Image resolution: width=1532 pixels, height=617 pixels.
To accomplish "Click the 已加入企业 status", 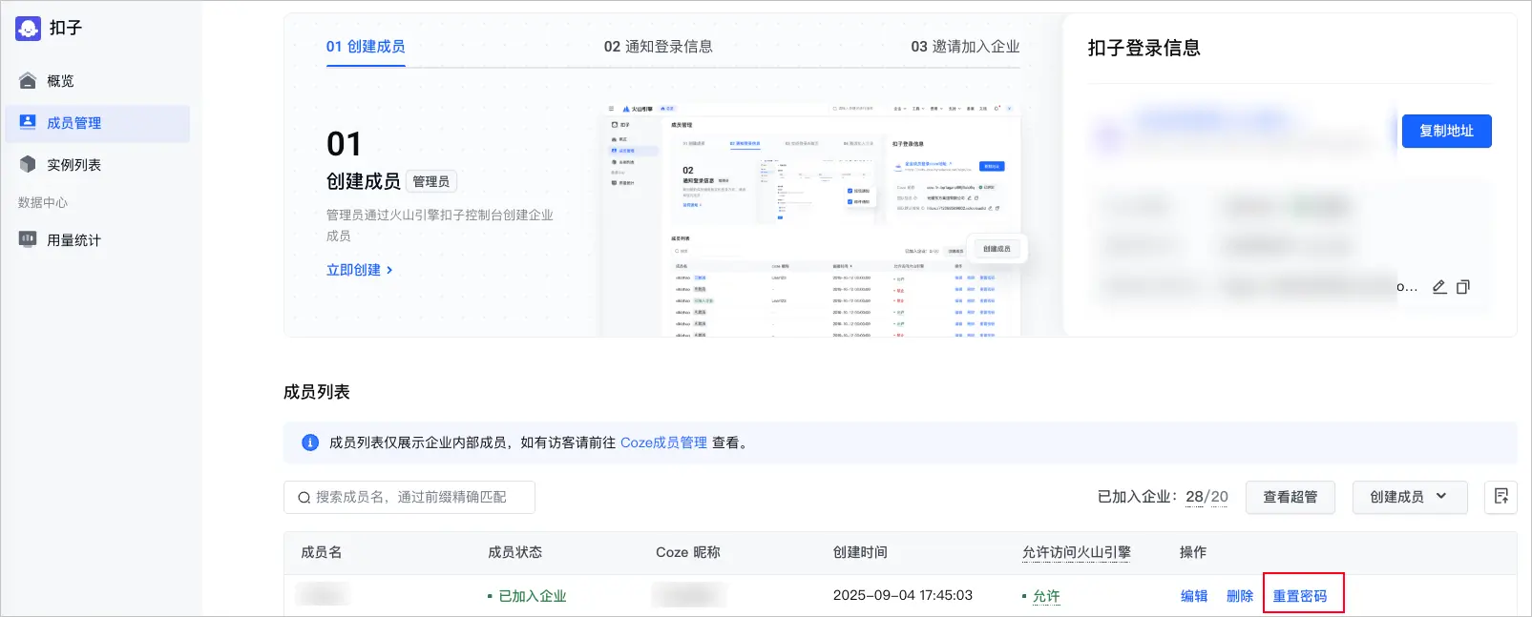I will (533, 596).
